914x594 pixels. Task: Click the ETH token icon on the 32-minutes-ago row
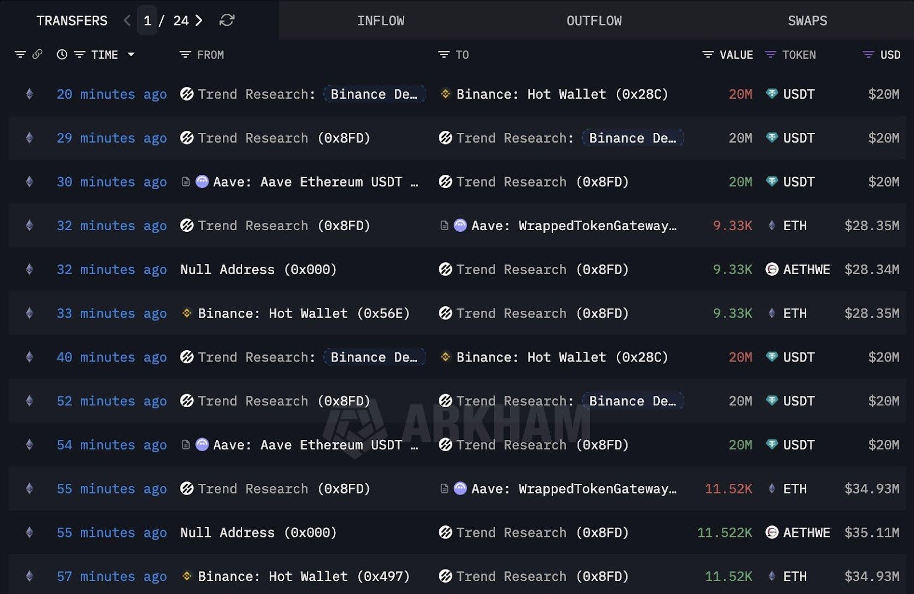(772, 225)
